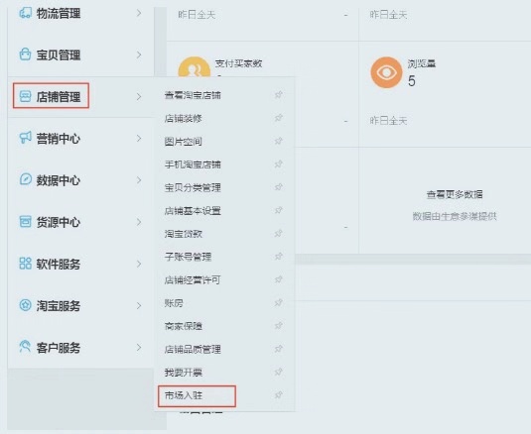This screenshot has height=434, width=531.
Task: Expand the 货源中心 chevron arrow
Action: tap(139, 222)
